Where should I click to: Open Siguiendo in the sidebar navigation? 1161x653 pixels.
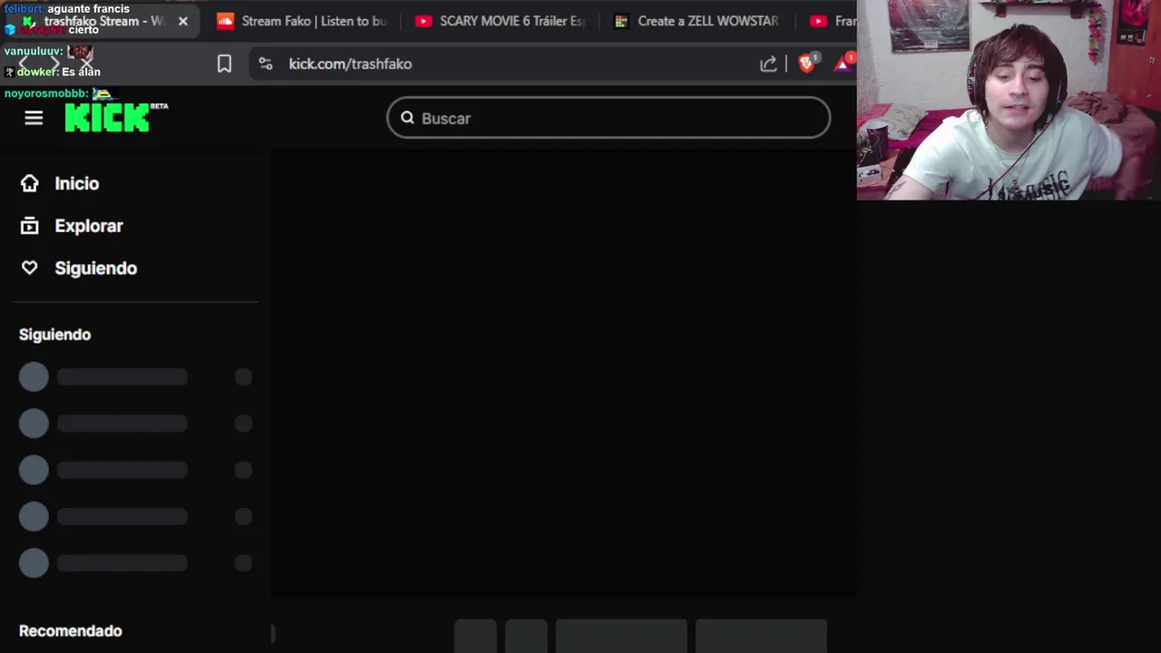tap(96, 268)
